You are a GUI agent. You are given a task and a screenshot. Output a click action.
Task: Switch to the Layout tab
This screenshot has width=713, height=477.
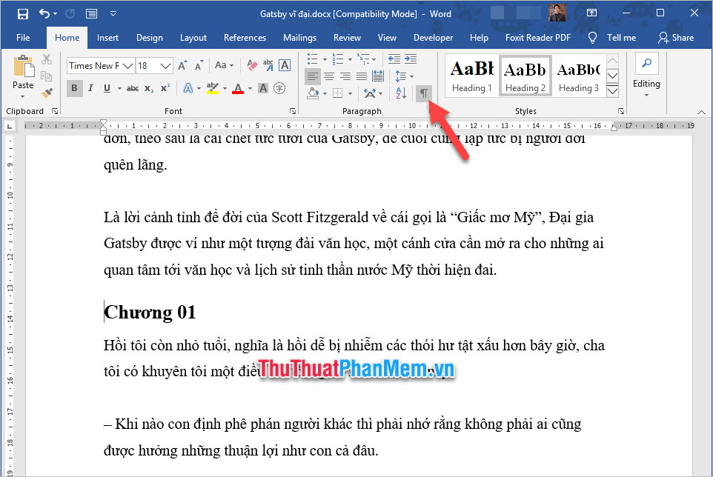tap(193, 38)
